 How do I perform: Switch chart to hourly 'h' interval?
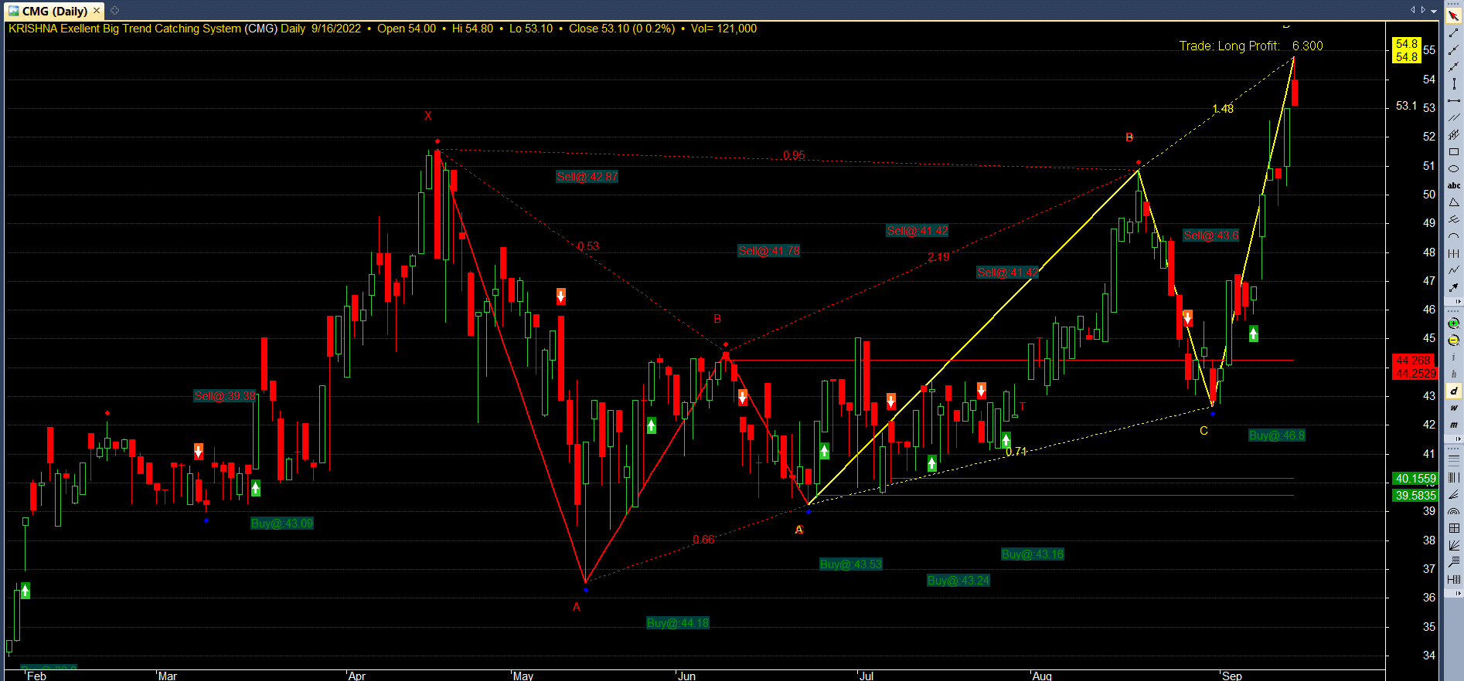1454,374
